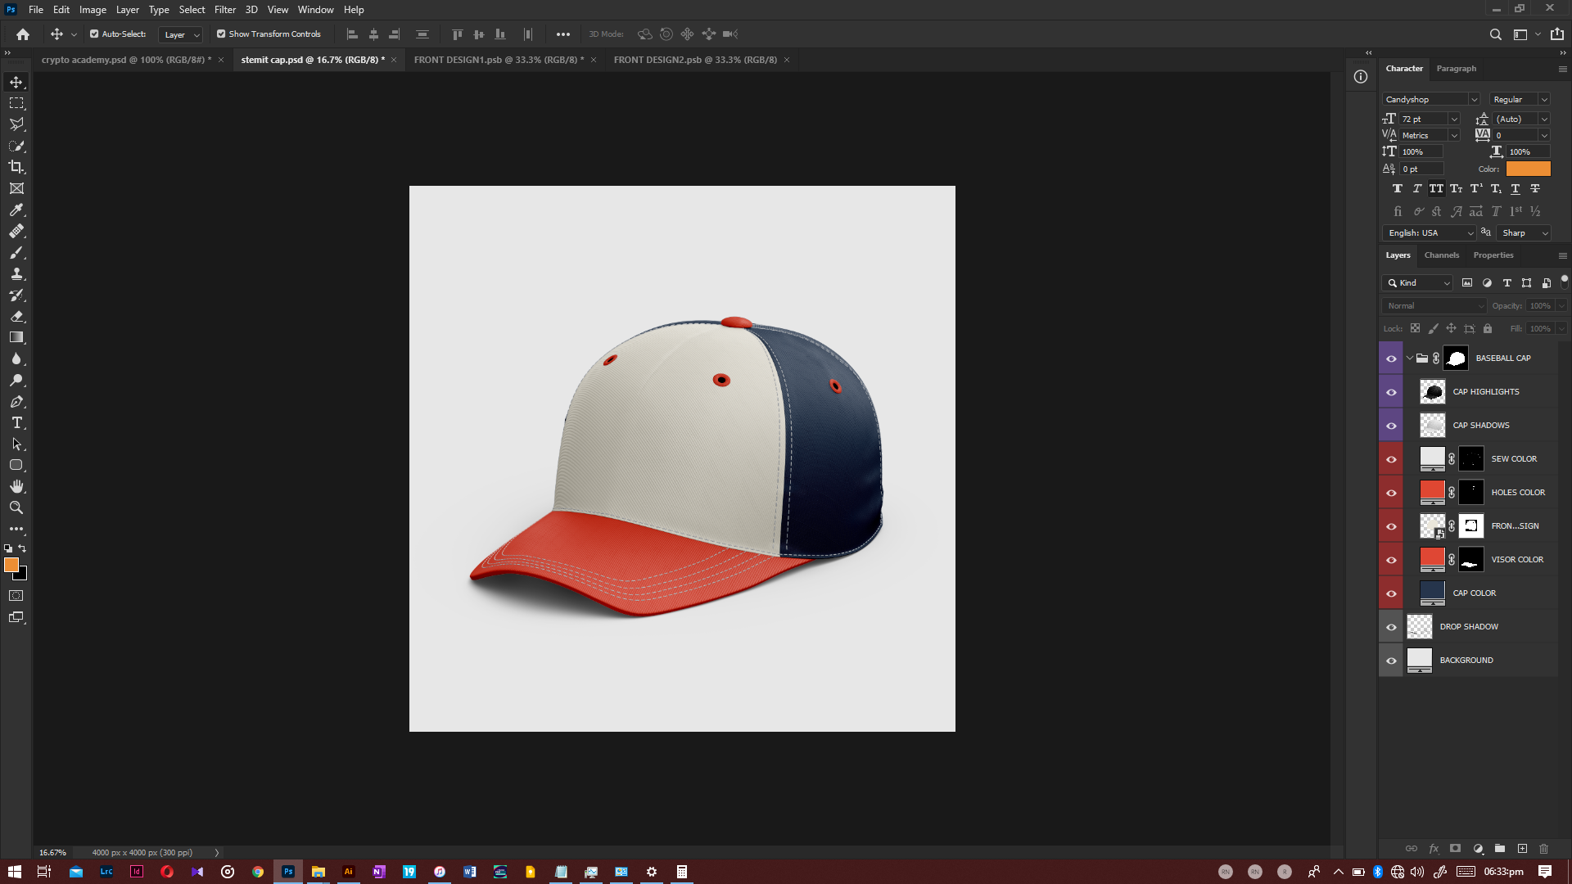Click the Home button in options bar
The height and width of the screenshot is (884, 1572).
pyautogui.click(x=23, y=34)
